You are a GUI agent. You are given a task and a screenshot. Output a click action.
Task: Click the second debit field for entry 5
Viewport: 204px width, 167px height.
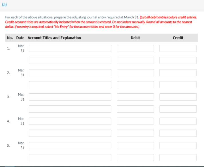(x=135, y=157)
